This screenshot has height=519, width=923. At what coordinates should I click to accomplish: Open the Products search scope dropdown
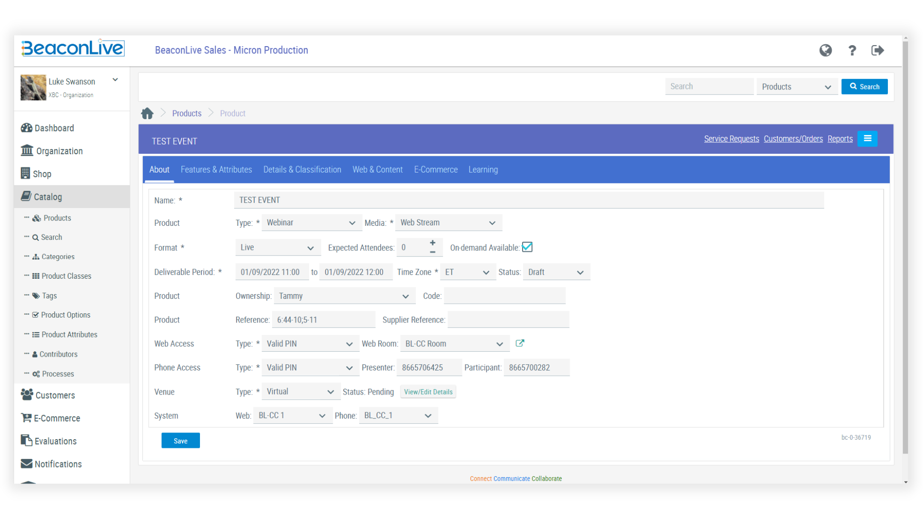(797, 87)
